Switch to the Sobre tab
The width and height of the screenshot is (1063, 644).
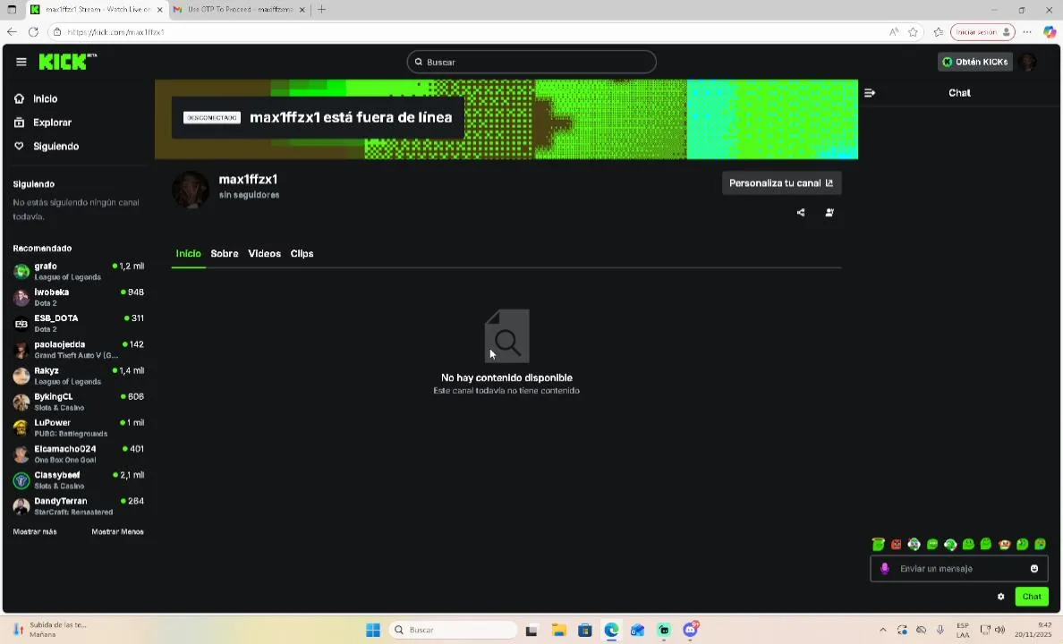coord(225,253)
